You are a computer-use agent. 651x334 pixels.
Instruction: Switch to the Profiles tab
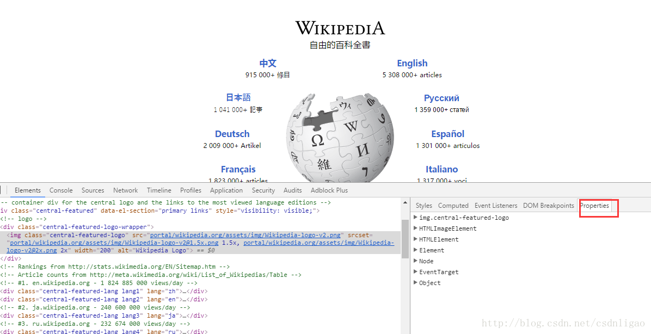coord(191,190)
